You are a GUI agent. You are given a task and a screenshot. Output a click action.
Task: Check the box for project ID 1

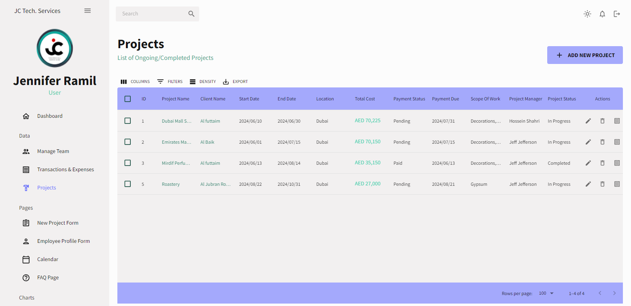(127, 121)
